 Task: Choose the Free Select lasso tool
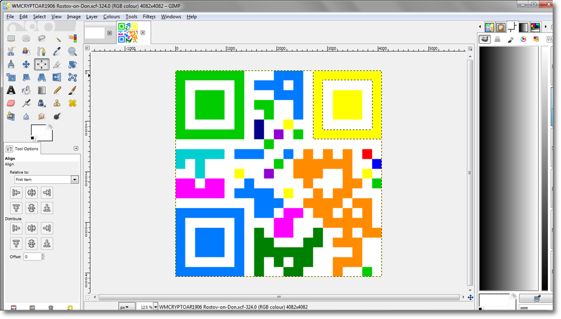[x=42, y=38]
